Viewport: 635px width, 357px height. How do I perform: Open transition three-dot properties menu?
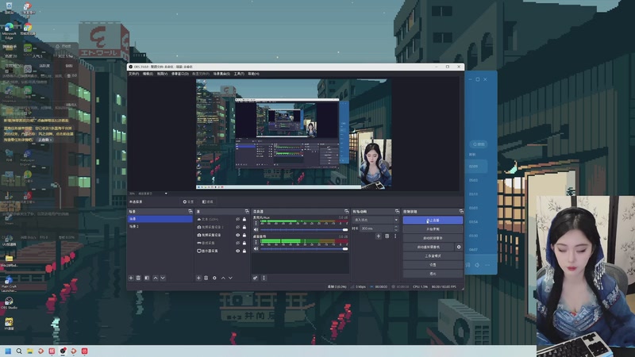pos(395,236)
